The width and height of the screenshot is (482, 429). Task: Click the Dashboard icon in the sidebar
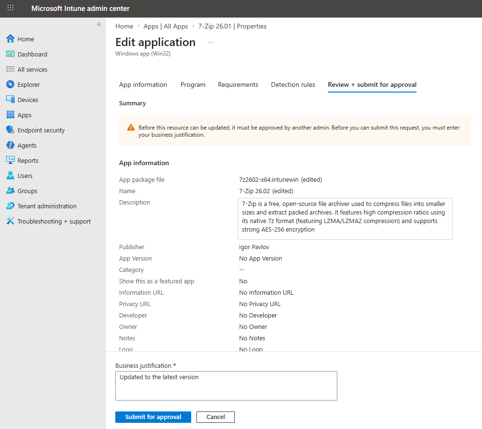(10, 54)
